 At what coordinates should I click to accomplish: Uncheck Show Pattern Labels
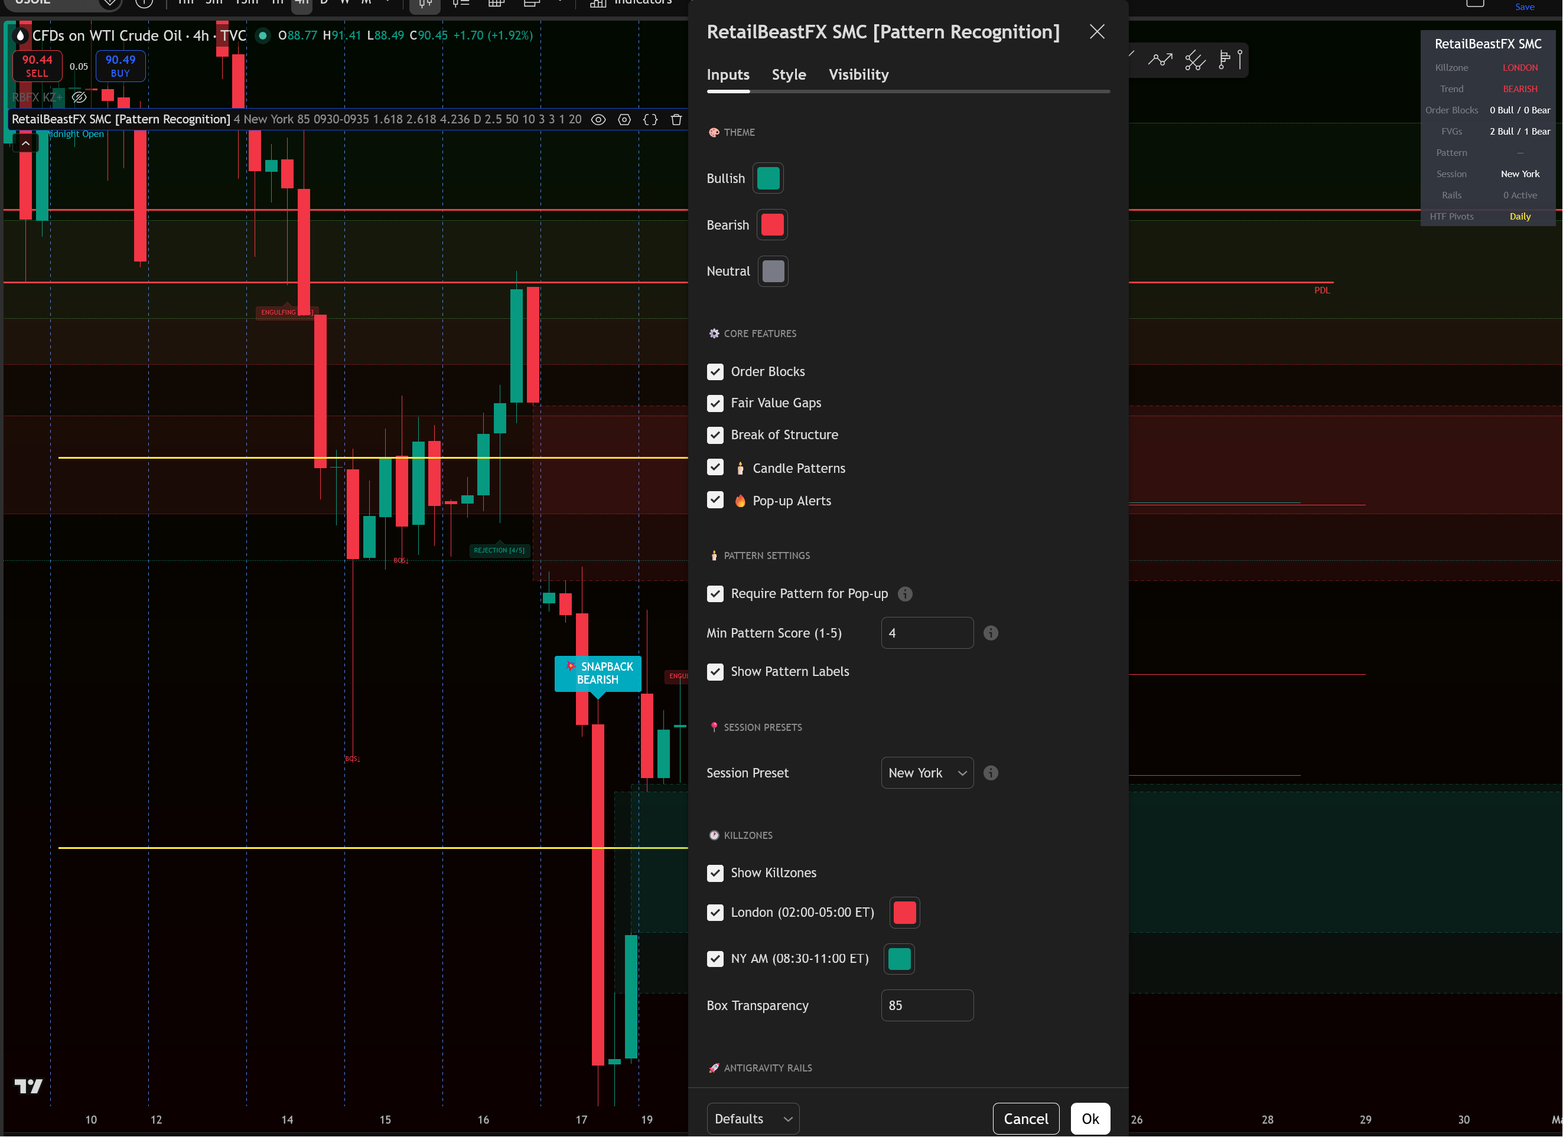pyautogui.click(x=715, y=671)
